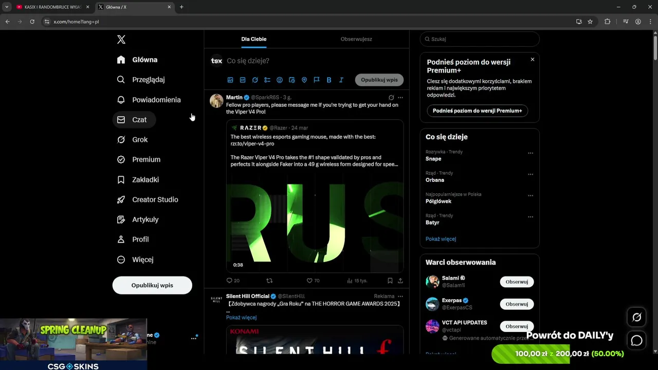Click sidebar Opublikuj wpis button
The image size is (658, 370).
[x=152, y=285]
